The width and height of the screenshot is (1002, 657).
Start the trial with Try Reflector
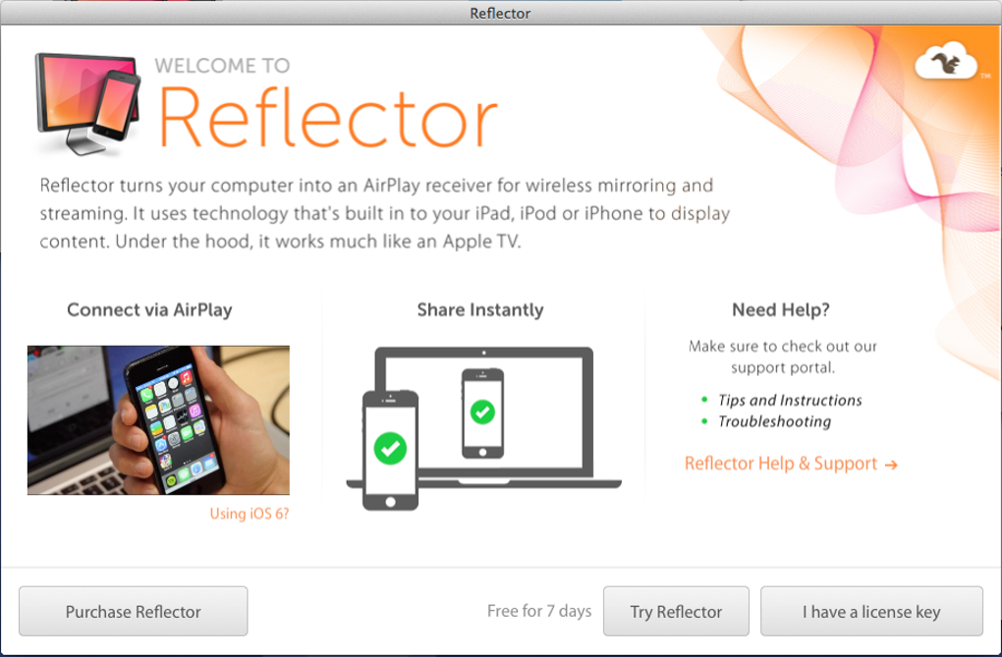[x=676, y=611]
